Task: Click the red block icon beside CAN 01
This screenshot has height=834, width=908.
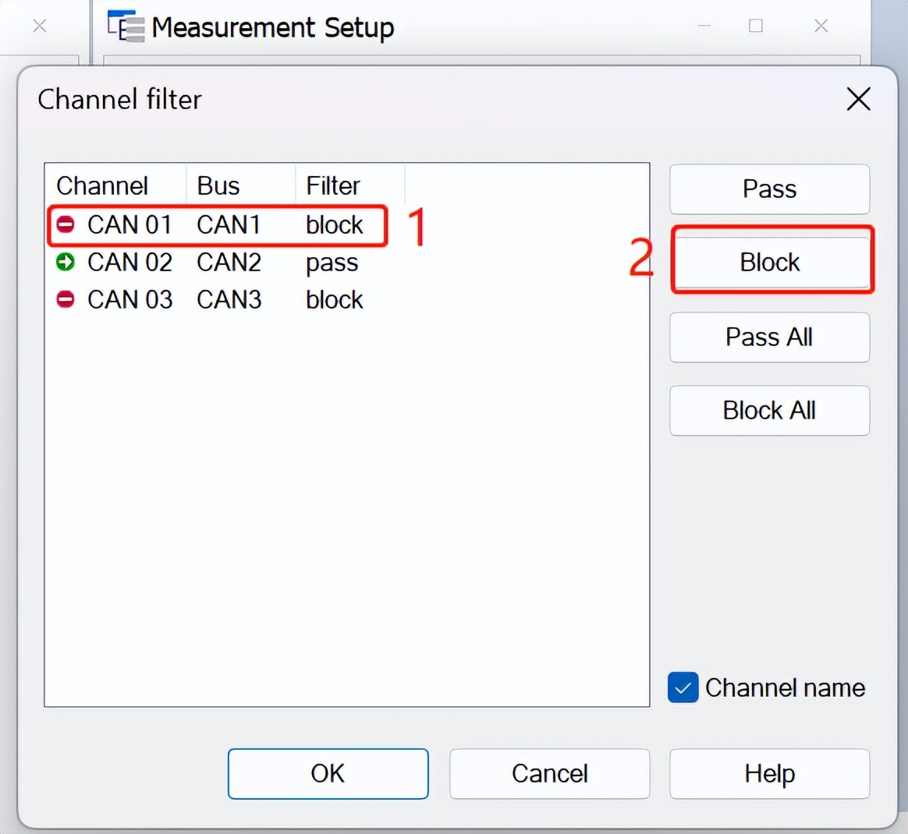Action: coord(66,225)
